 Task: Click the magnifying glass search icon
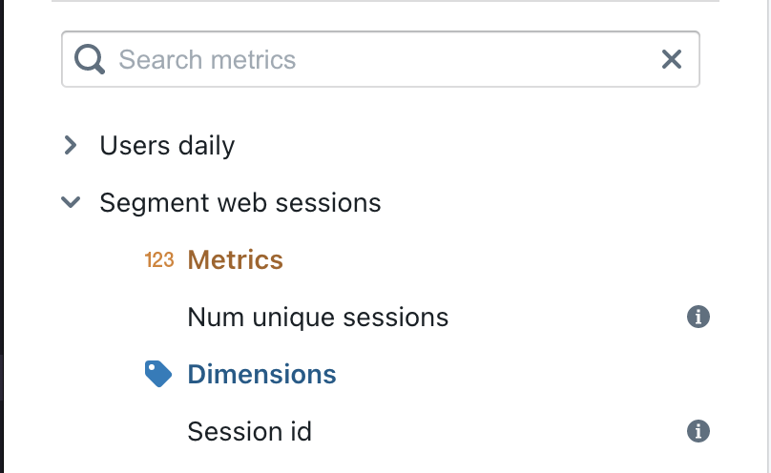pyautogui.click(x=90, y=60)
